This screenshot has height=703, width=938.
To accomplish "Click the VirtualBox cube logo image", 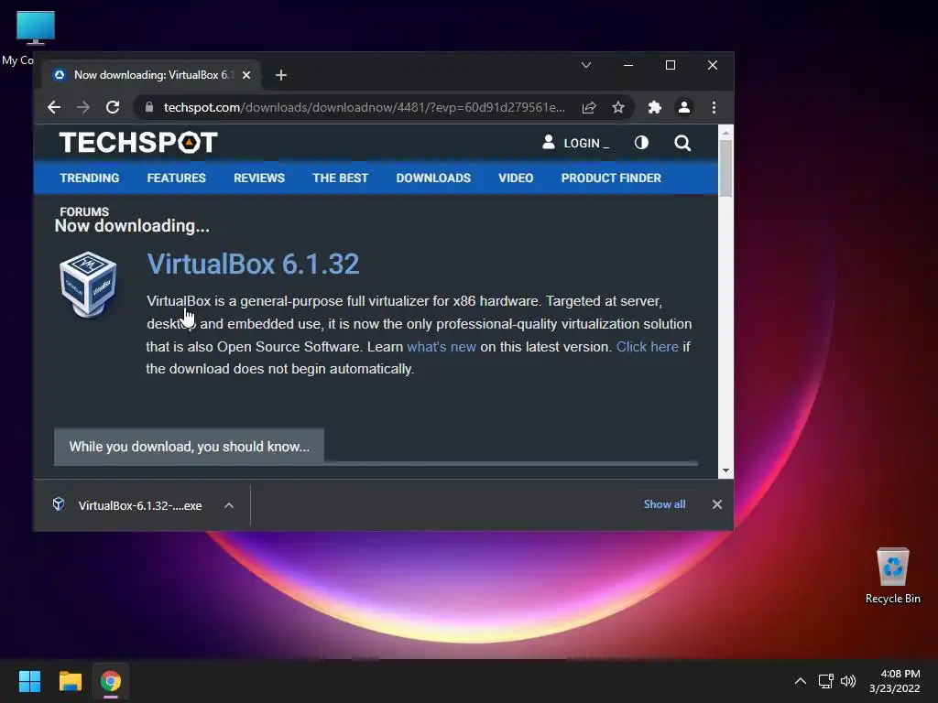I will (x=88, y=285).
